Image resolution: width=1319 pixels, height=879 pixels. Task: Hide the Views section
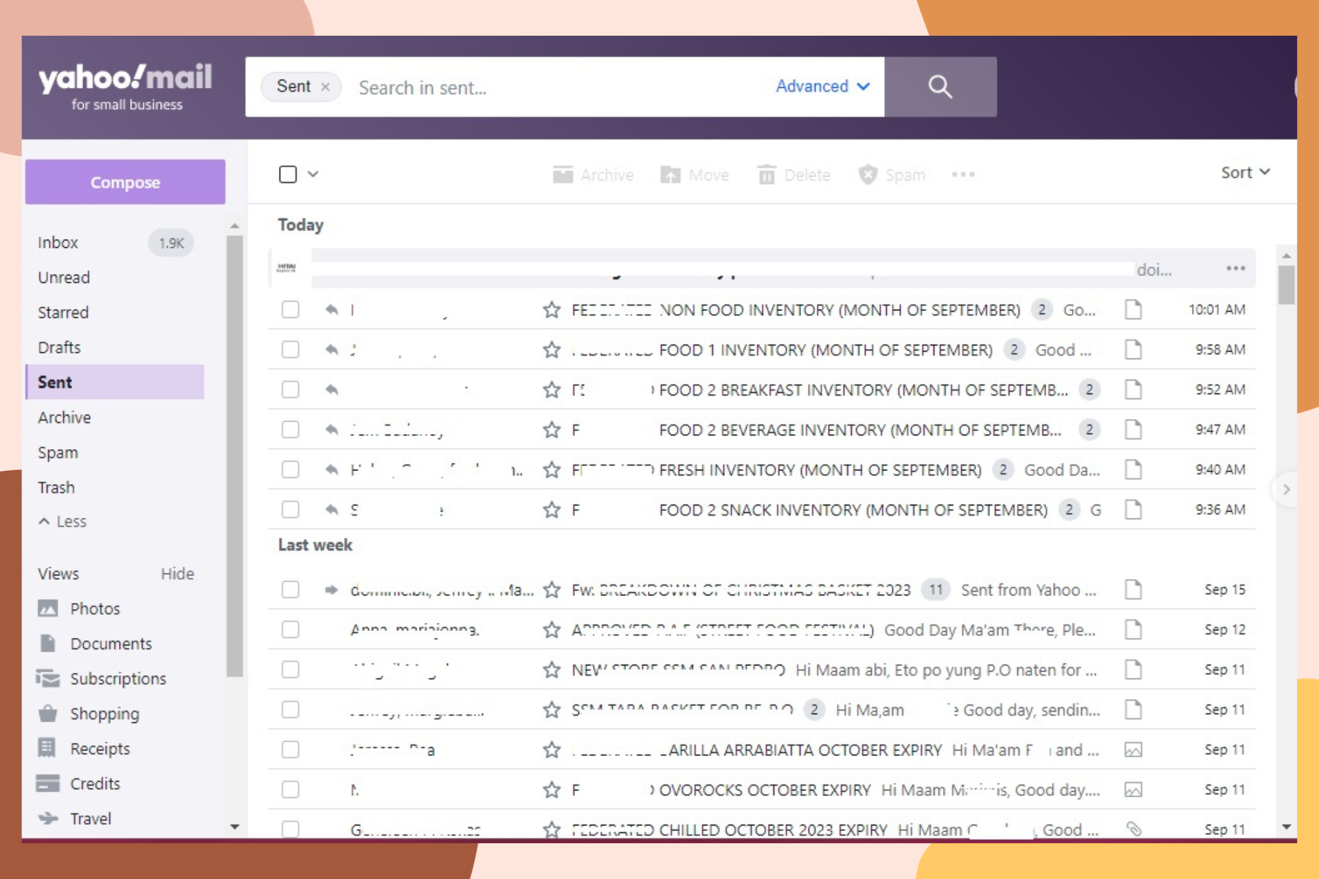coord(177,573)
